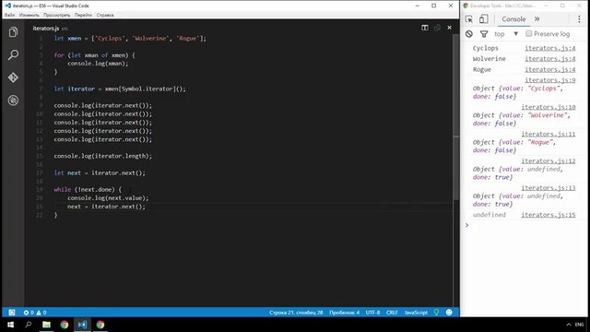
Task: Open the Перейти menu
Action: pos(83,15)
